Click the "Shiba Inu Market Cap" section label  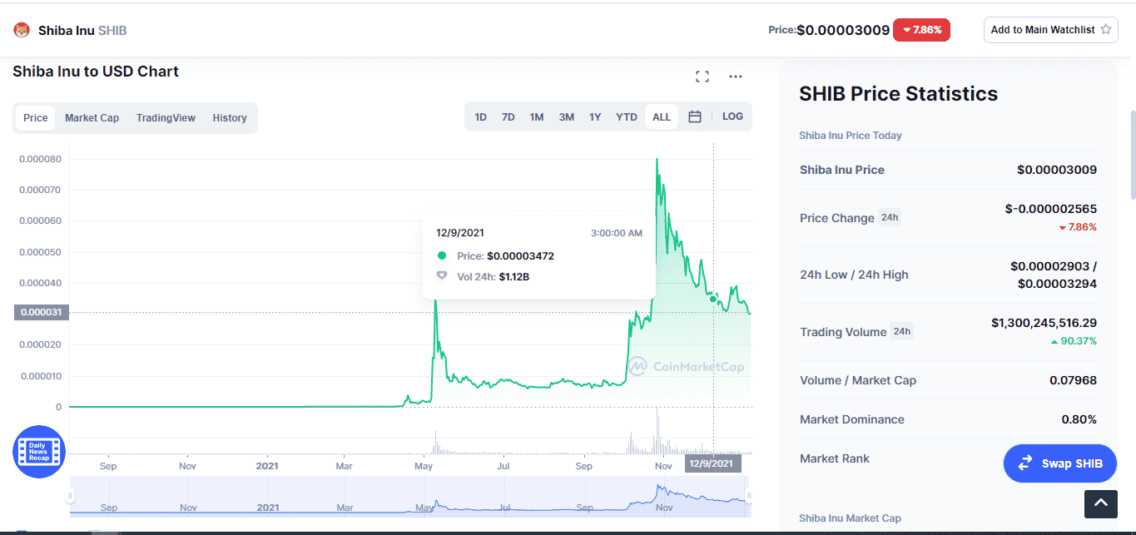[x=850, y=518]
